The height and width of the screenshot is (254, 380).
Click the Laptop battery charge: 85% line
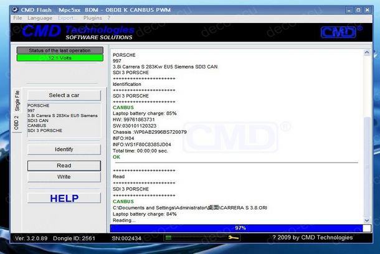coord(145,113)
